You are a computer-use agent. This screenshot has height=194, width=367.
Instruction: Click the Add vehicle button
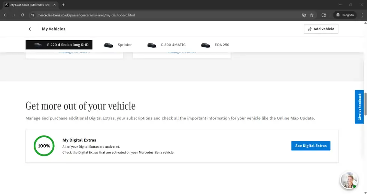pyautogui.click(x=321, y=29)
